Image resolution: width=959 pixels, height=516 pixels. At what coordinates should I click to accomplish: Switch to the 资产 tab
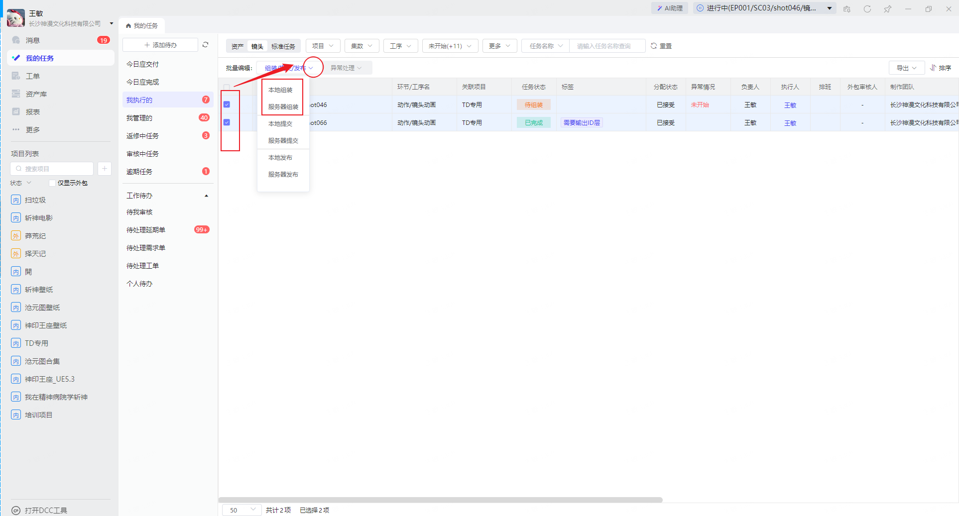[238, 46]
